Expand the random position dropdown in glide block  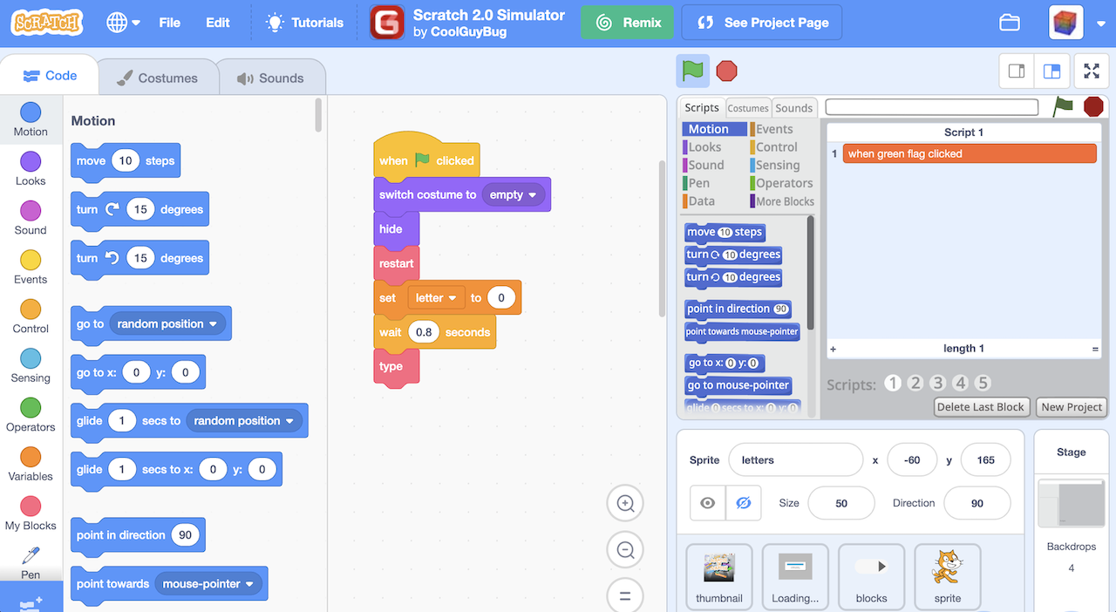[x=245, y=420]
